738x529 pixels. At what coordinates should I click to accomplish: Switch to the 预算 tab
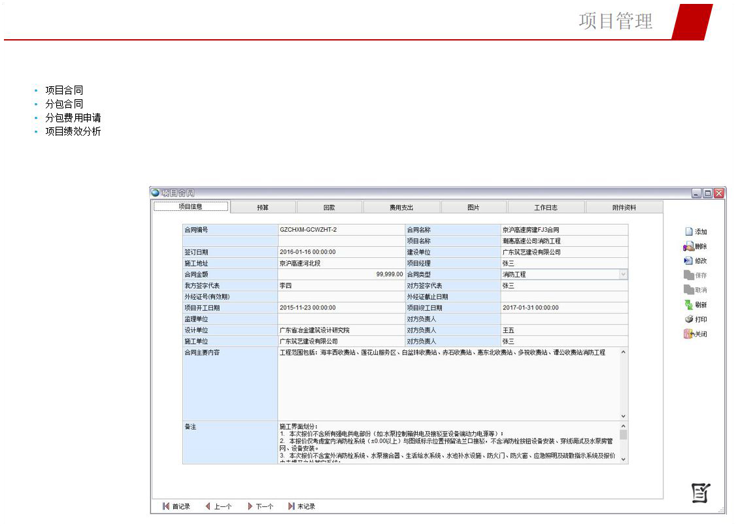263,208
